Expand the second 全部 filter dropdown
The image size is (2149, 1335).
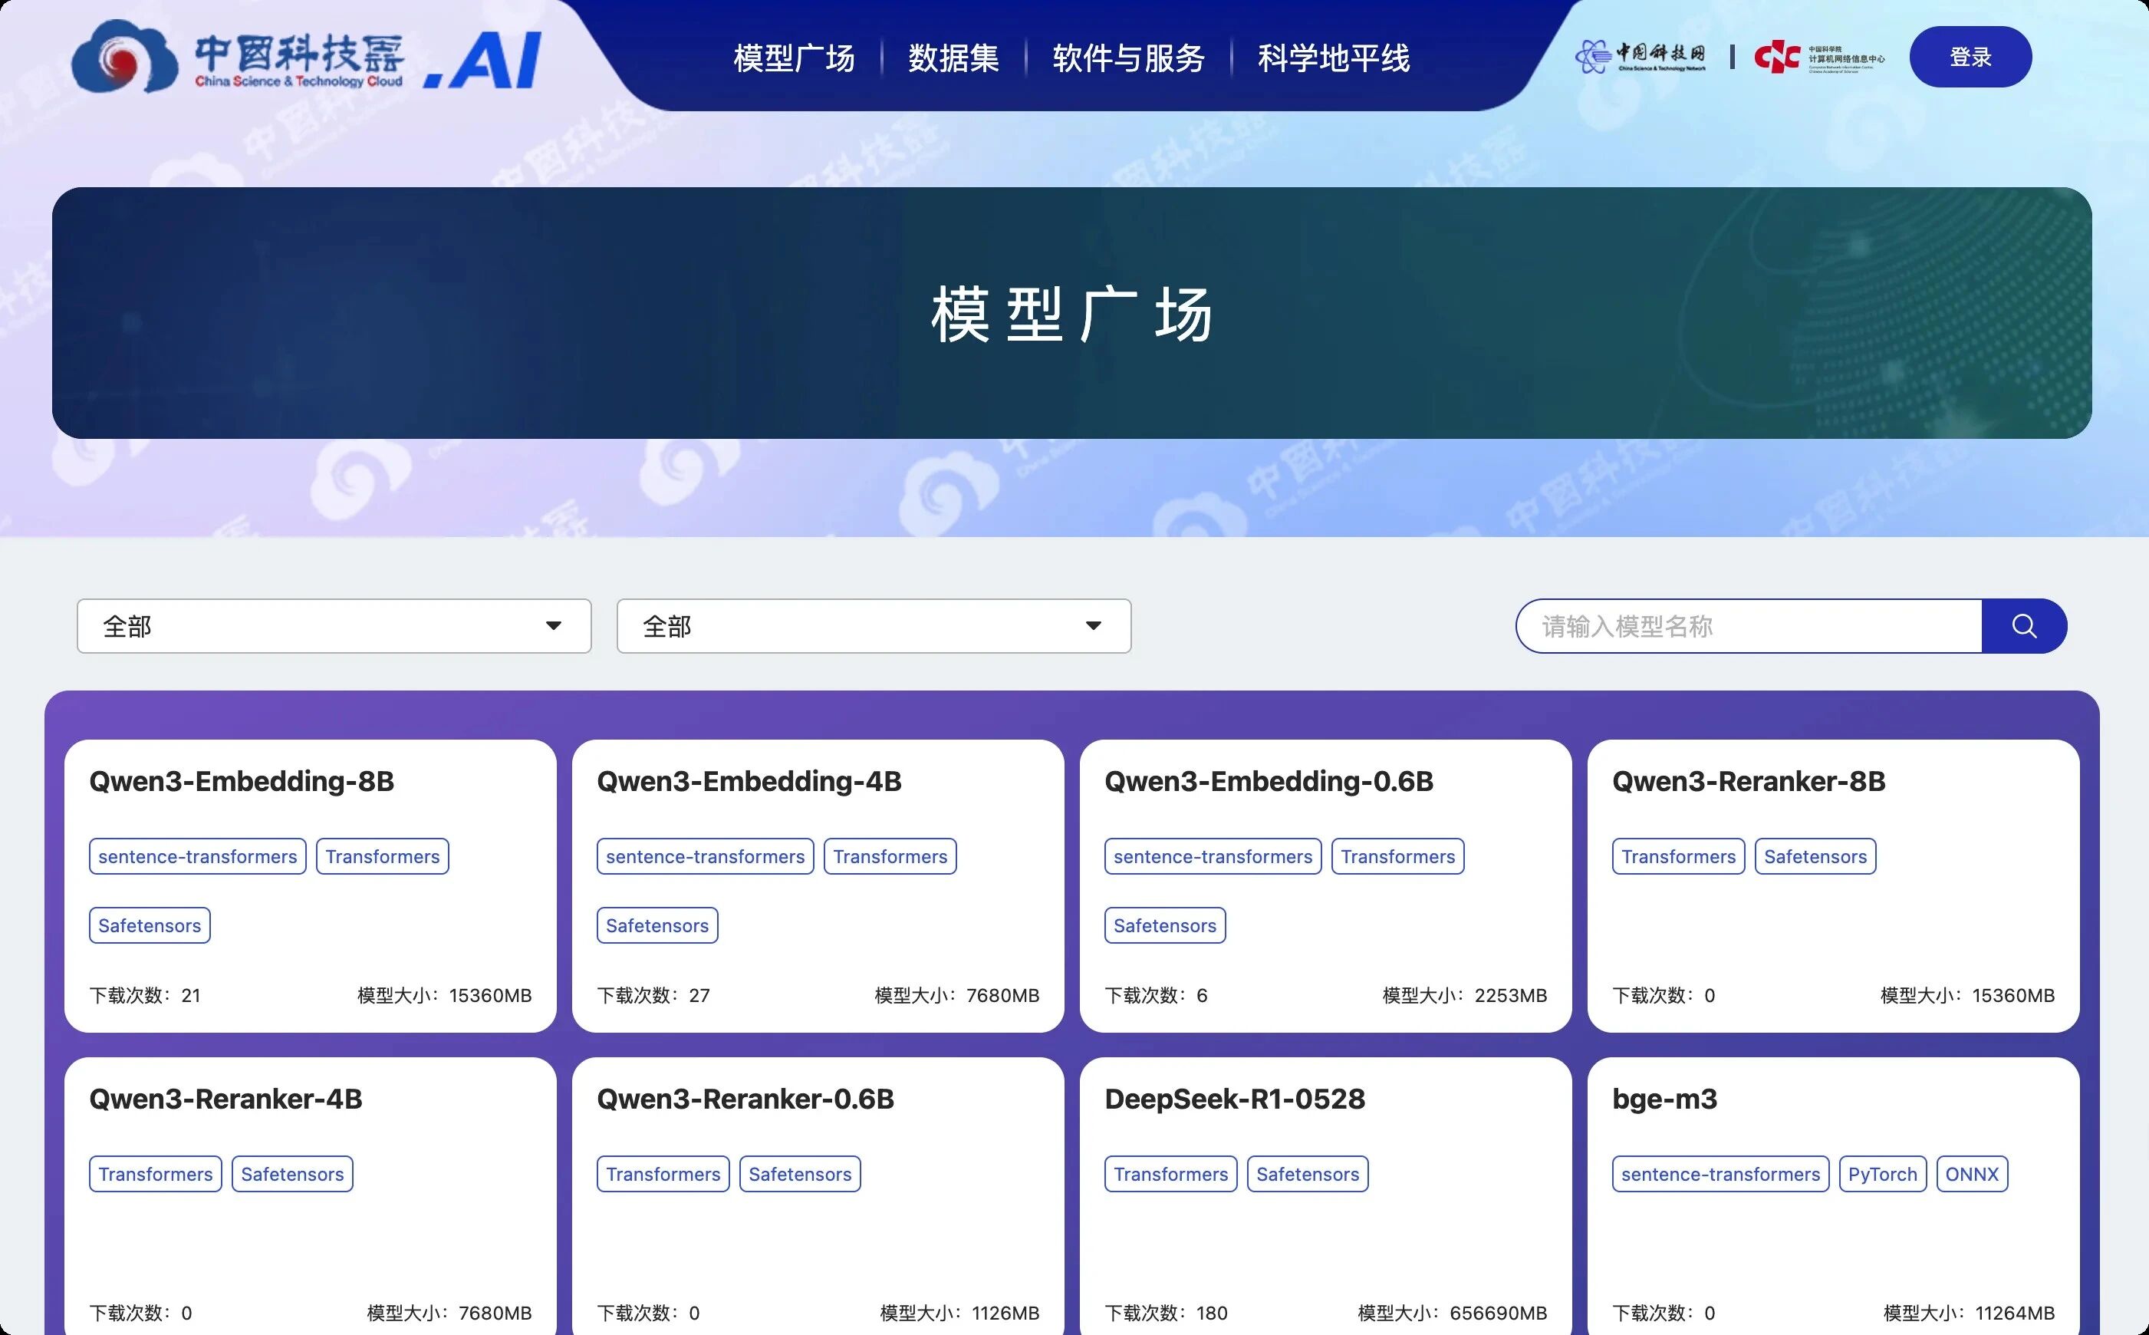874,626
